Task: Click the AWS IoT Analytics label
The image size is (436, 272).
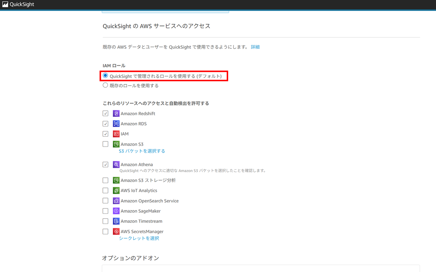Action: [139, 190]
